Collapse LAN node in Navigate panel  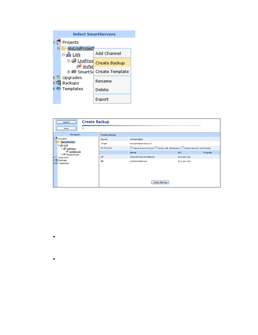click(x=59, y=145)
